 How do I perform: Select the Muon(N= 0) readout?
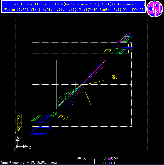pyautogui.click(x=133, y=10)
